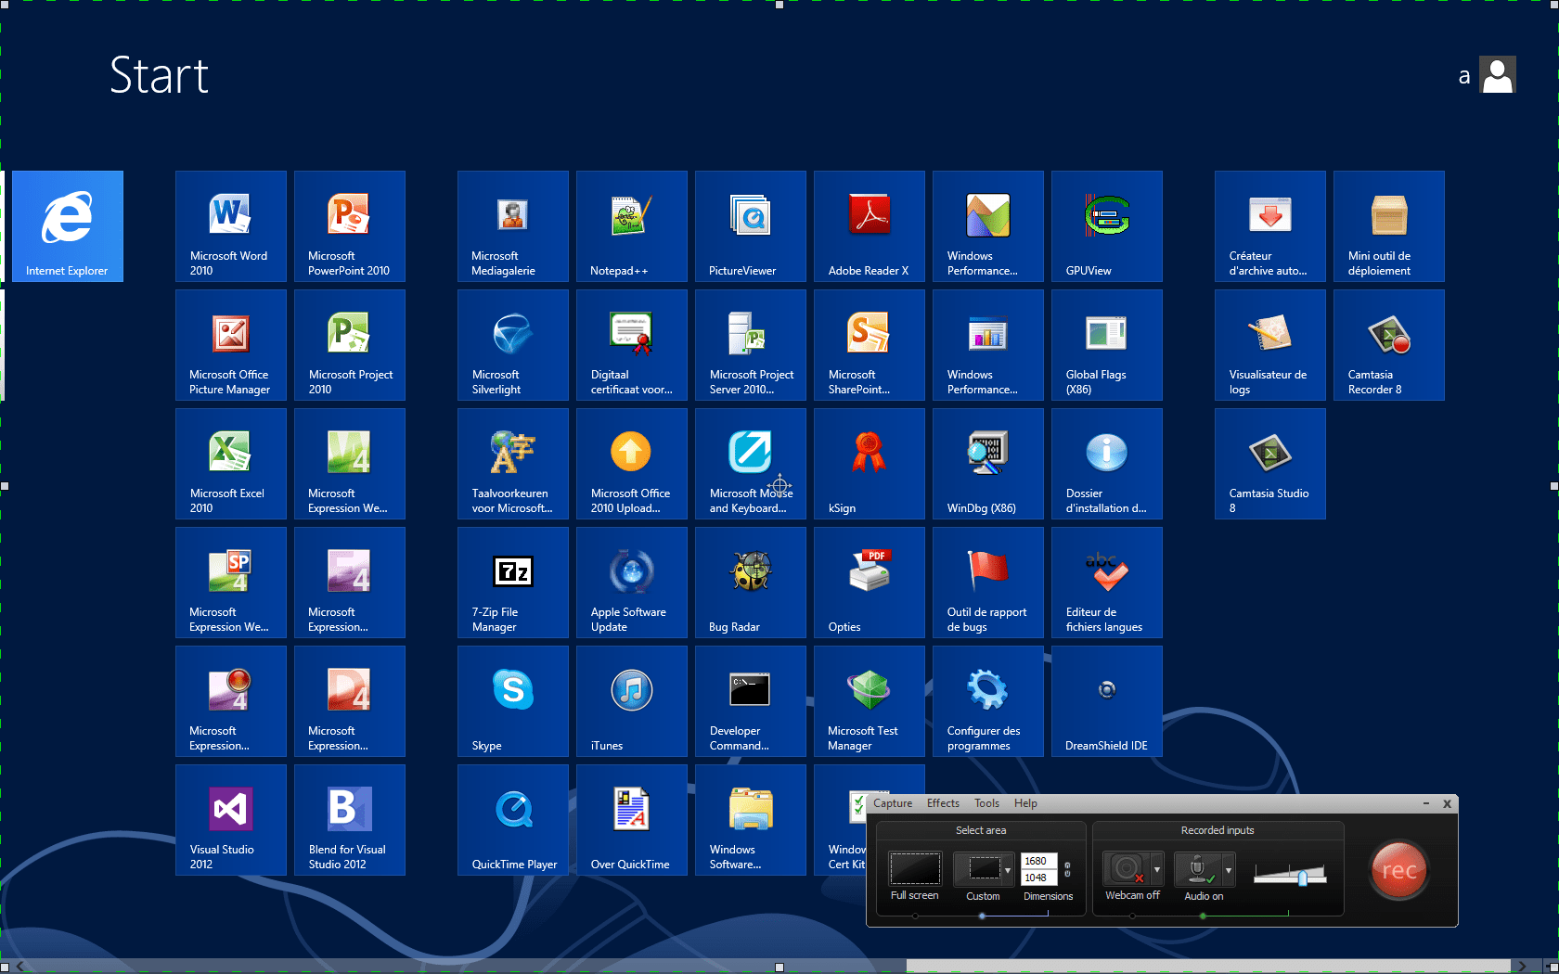Open the kSign tile
Screen dimensions: 1559x974
870,464
